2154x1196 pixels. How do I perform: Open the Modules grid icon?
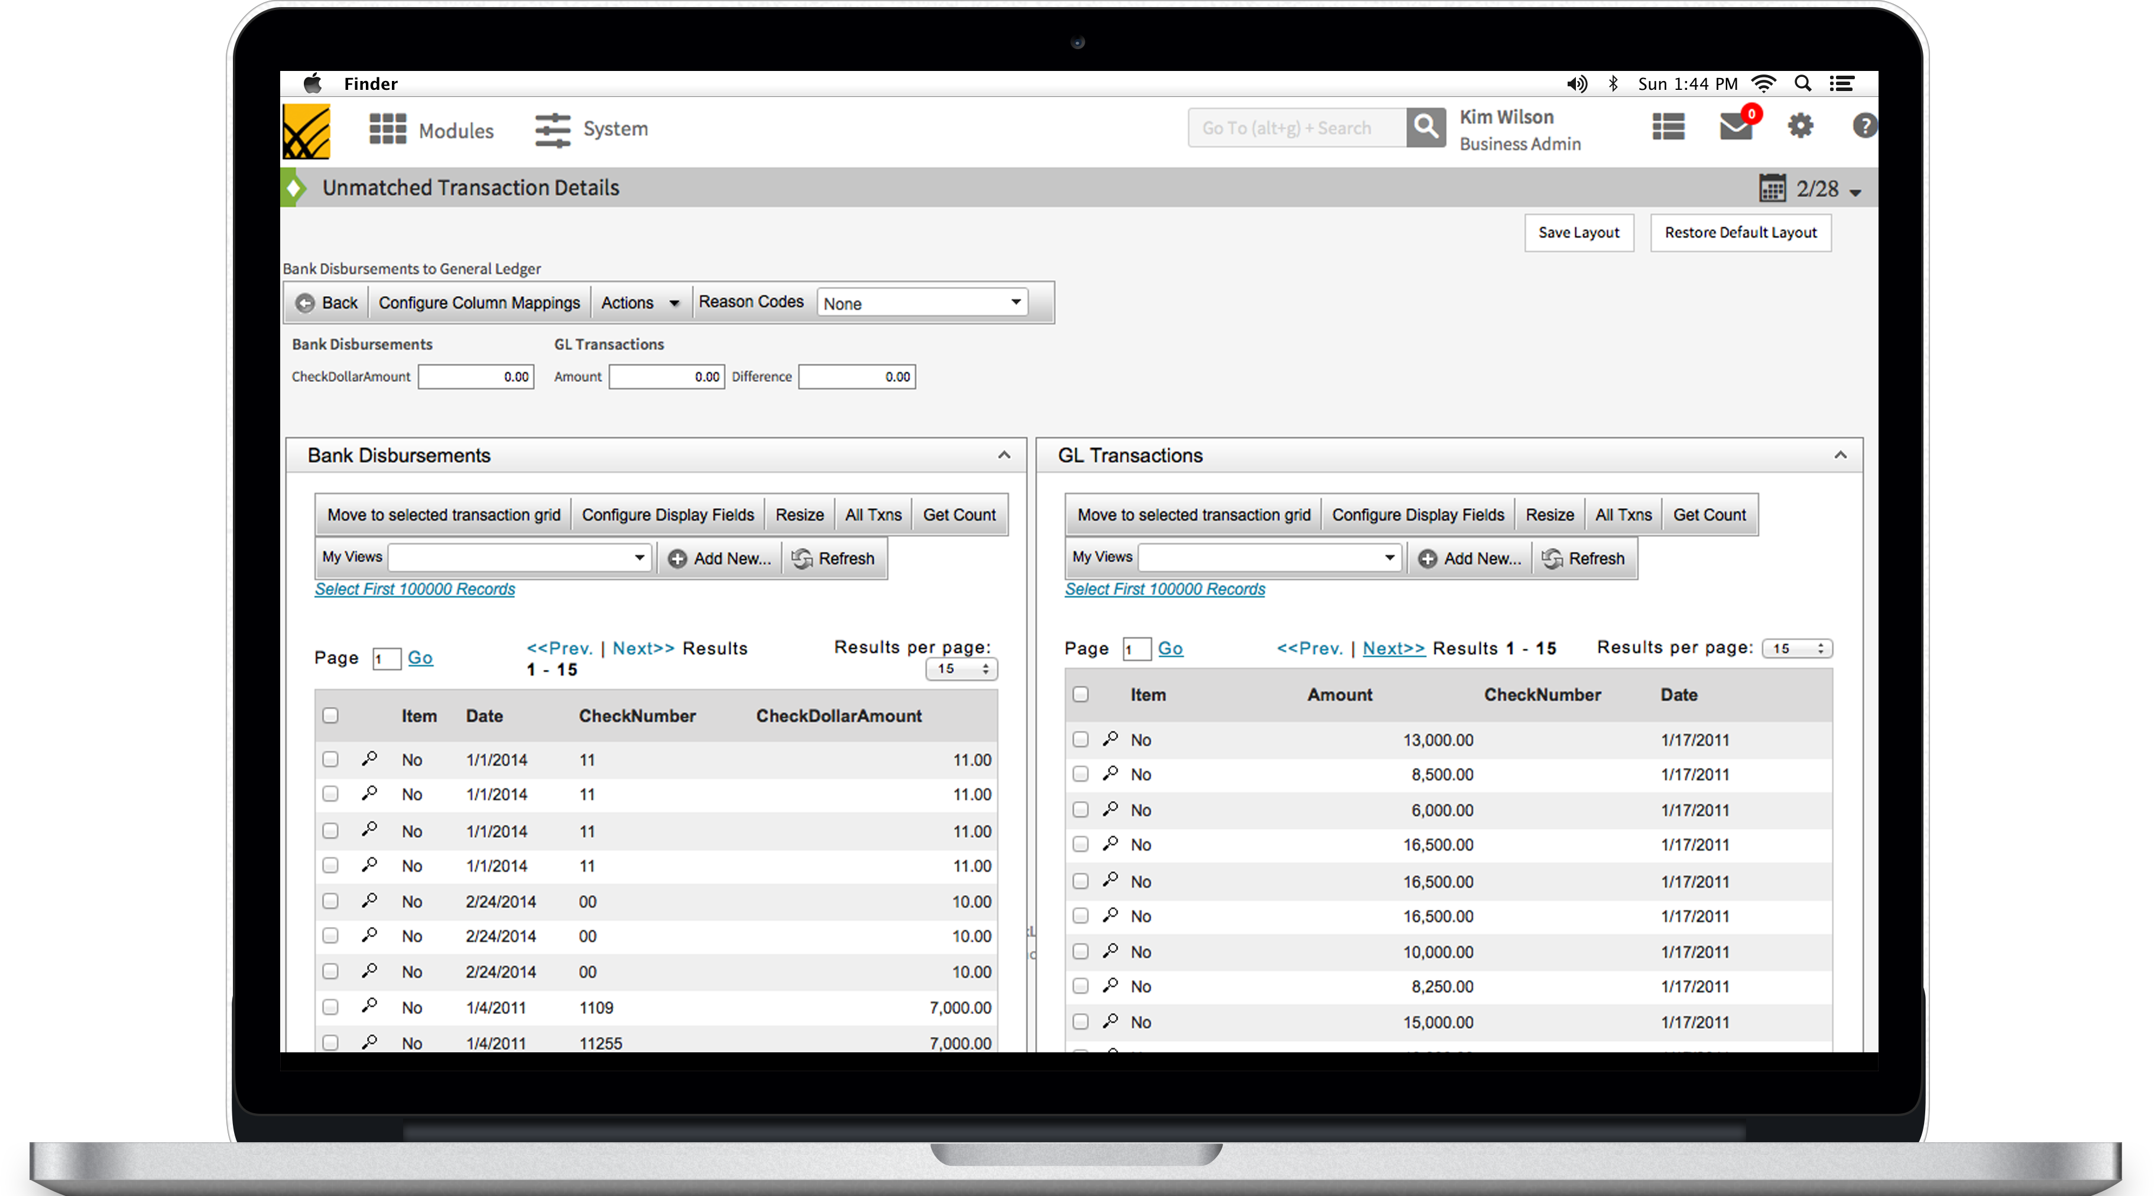pyautogui.click(x=388, y=129)
